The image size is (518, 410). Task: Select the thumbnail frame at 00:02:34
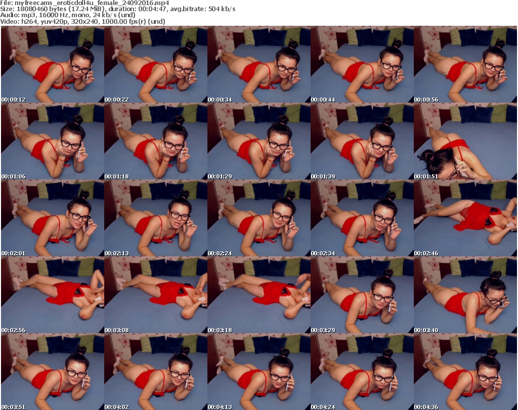coord(362,218)
